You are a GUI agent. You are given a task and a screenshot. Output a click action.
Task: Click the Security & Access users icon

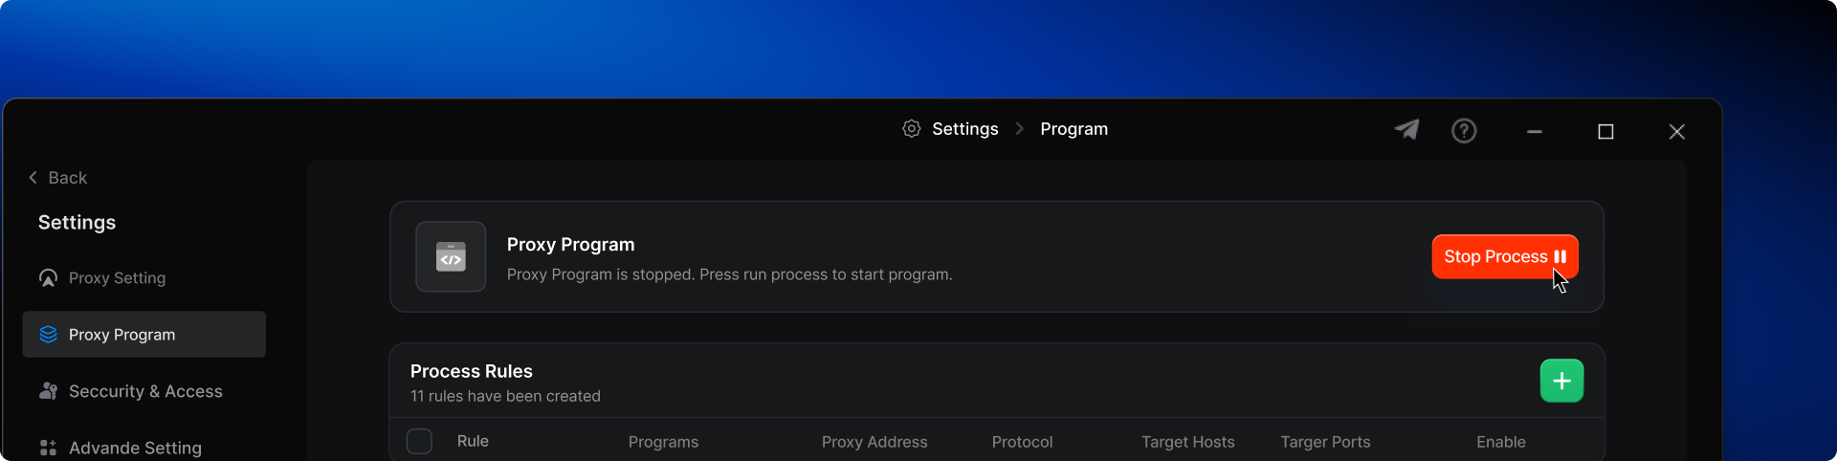[48, 391]
